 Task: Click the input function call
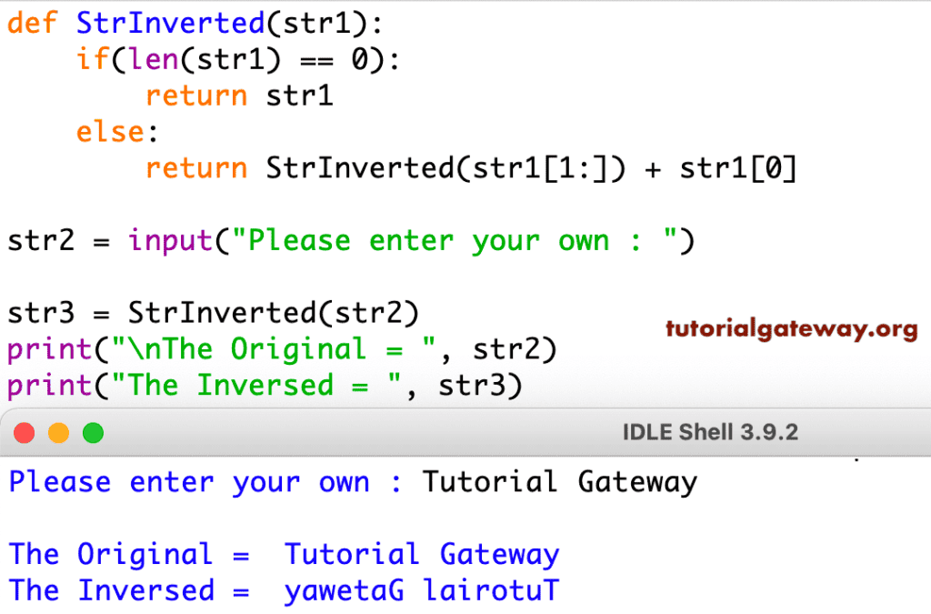162,240
